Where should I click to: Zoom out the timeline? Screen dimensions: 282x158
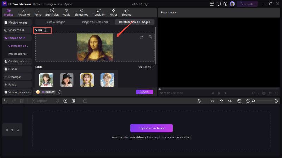point(248,101)
